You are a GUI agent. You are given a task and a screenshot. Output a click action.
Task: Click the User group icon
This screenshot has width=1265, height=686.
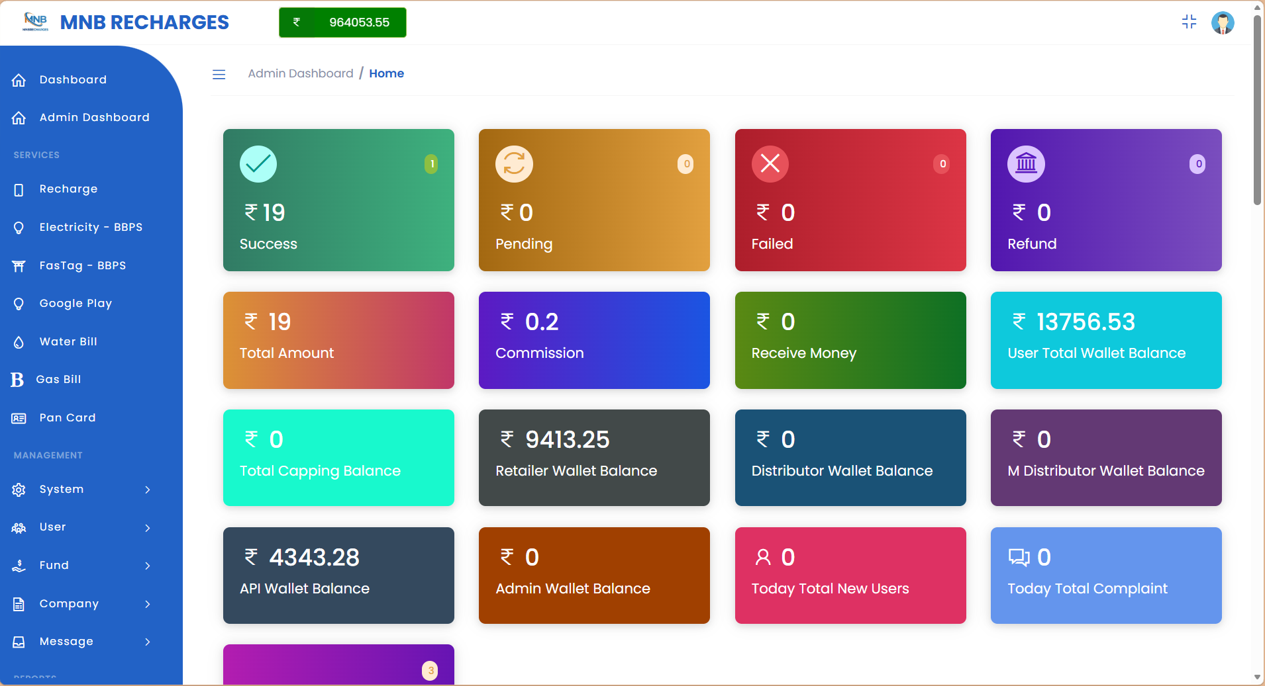pyautogui.click(x=19, y=528)
